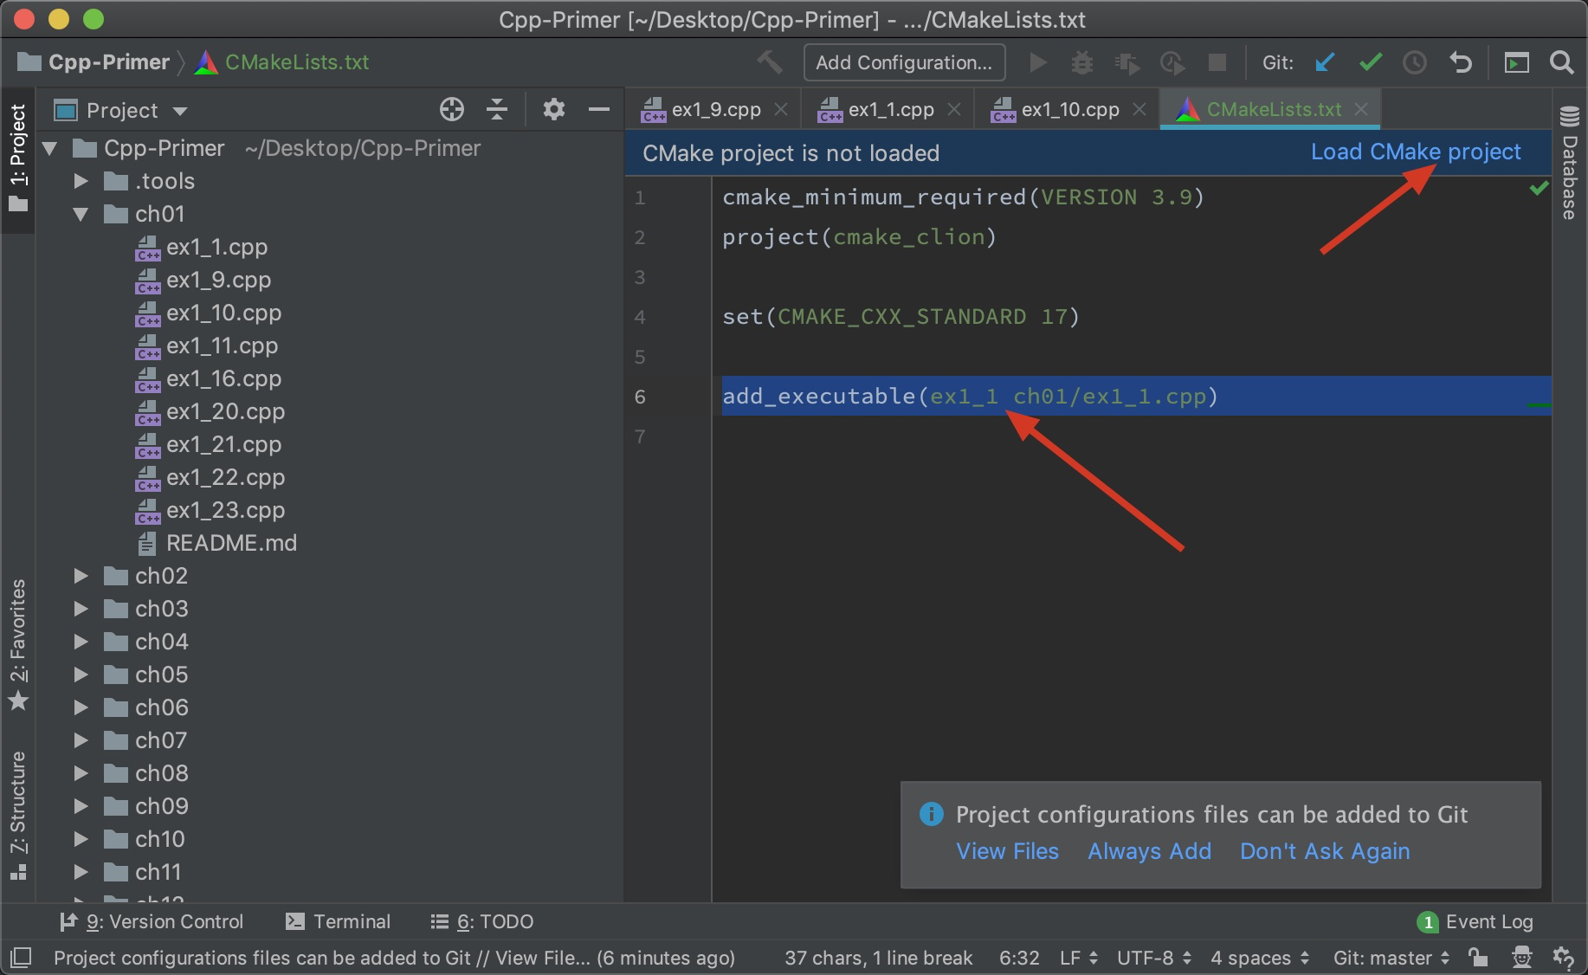This screenshot has height=975, width=1588.
Task: Click the Profiler run icon
Action: coord(1172,62)
